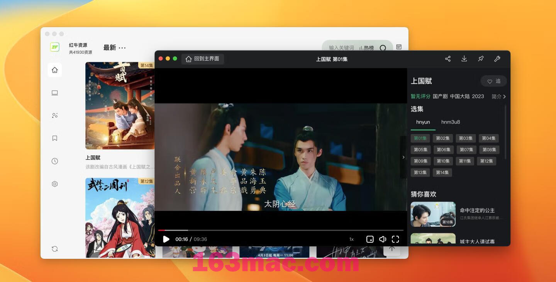Click the list icon next to the search bar

[399, 47]
